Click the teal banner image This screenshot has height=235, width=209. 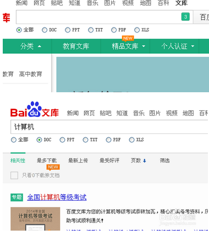click(x=133, y=75)
